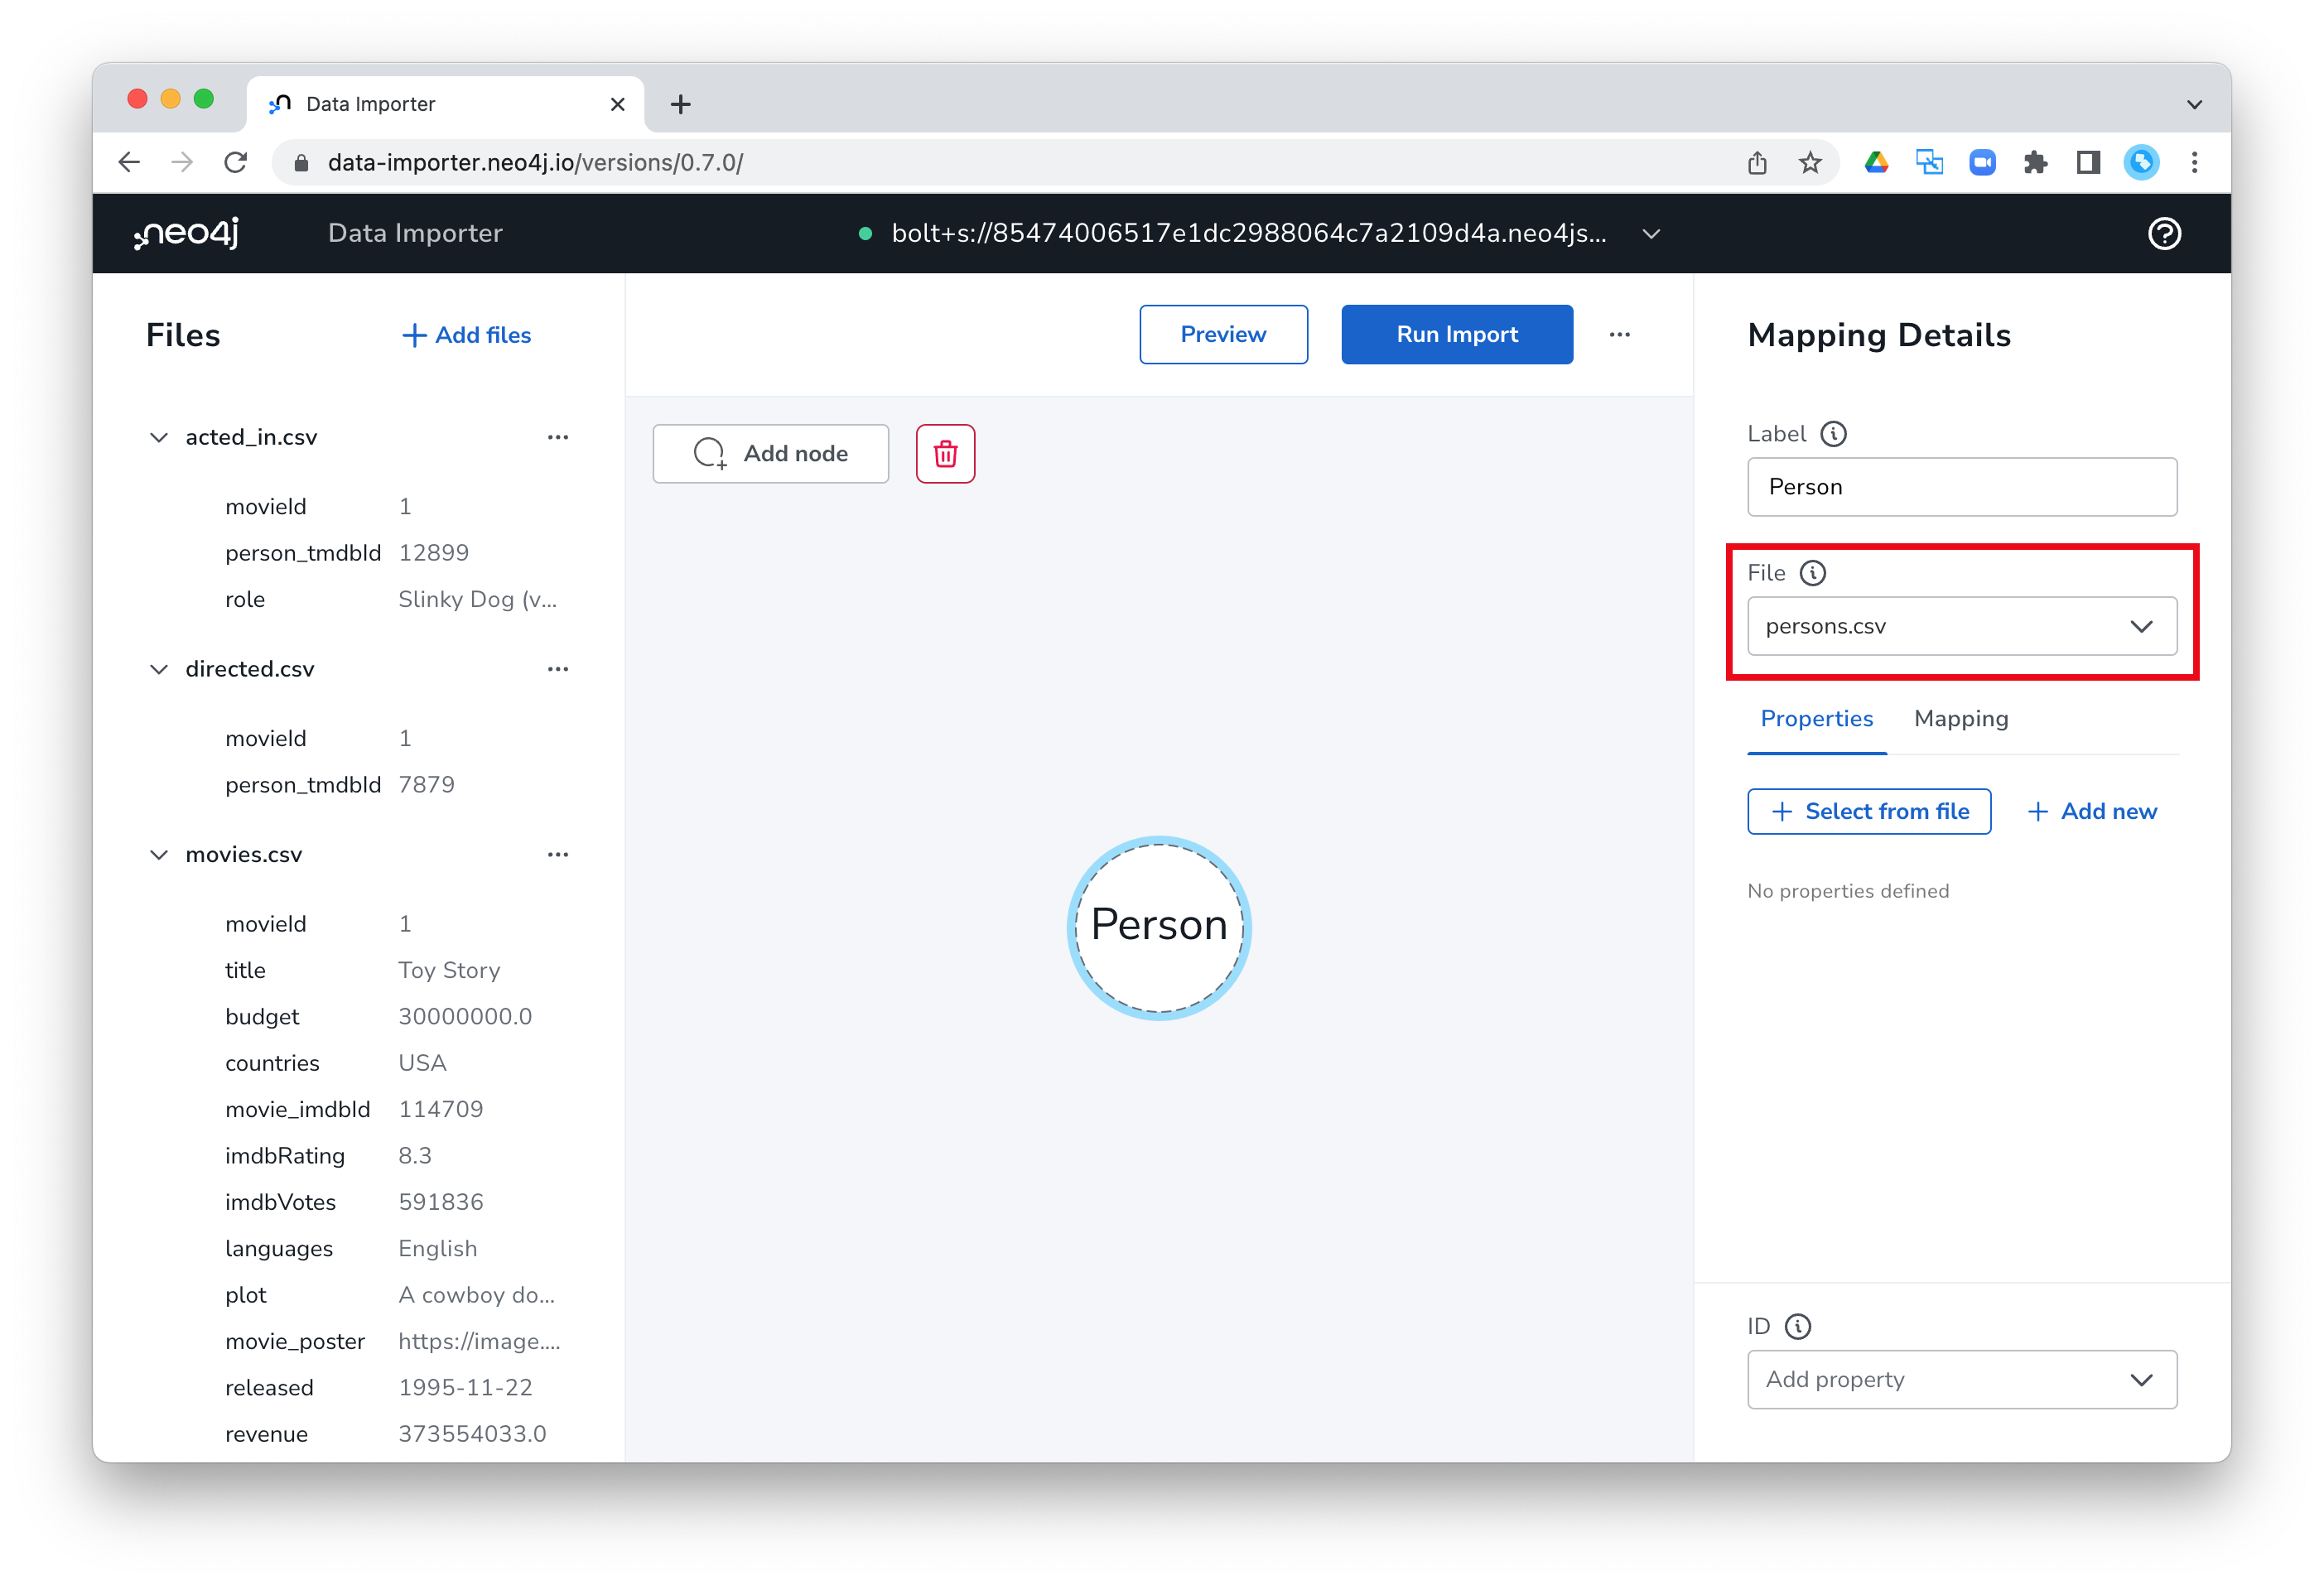Open movies.csv more options menu
The height and width of the screenshot is (1585, 2324).
click(x=558, y=855)
